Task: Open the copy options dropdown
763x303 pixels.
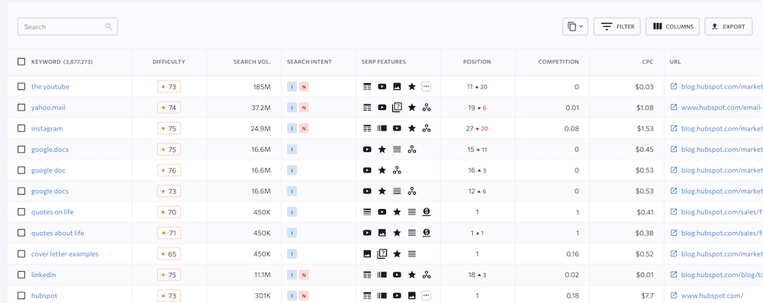Action: click(575, 27)
